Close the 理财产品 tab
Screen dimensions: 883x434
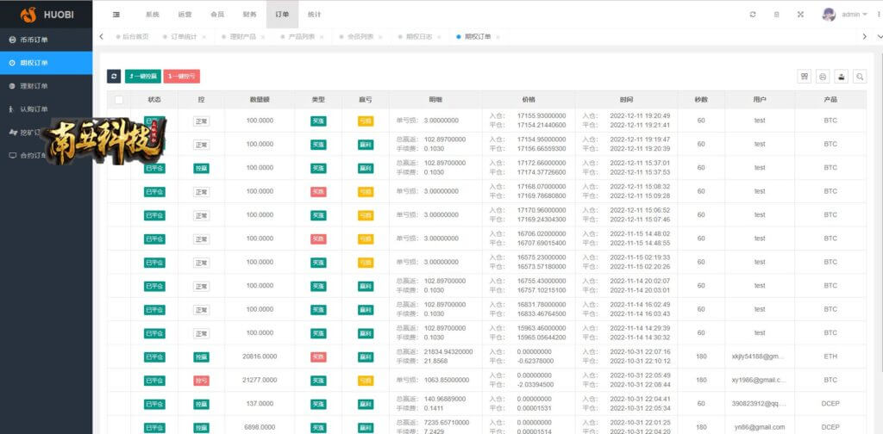tap(262, 37)
